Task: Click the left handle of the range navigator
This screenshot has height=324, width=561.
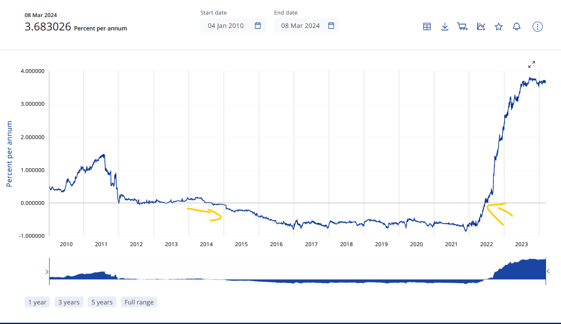Action: (48, 272)
